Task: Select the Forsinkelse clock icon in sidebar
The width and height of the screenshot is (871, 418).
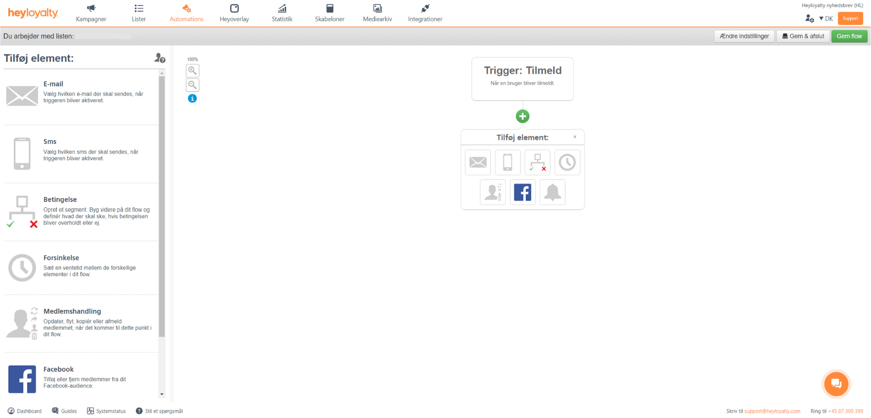Action: click(22, 268)
